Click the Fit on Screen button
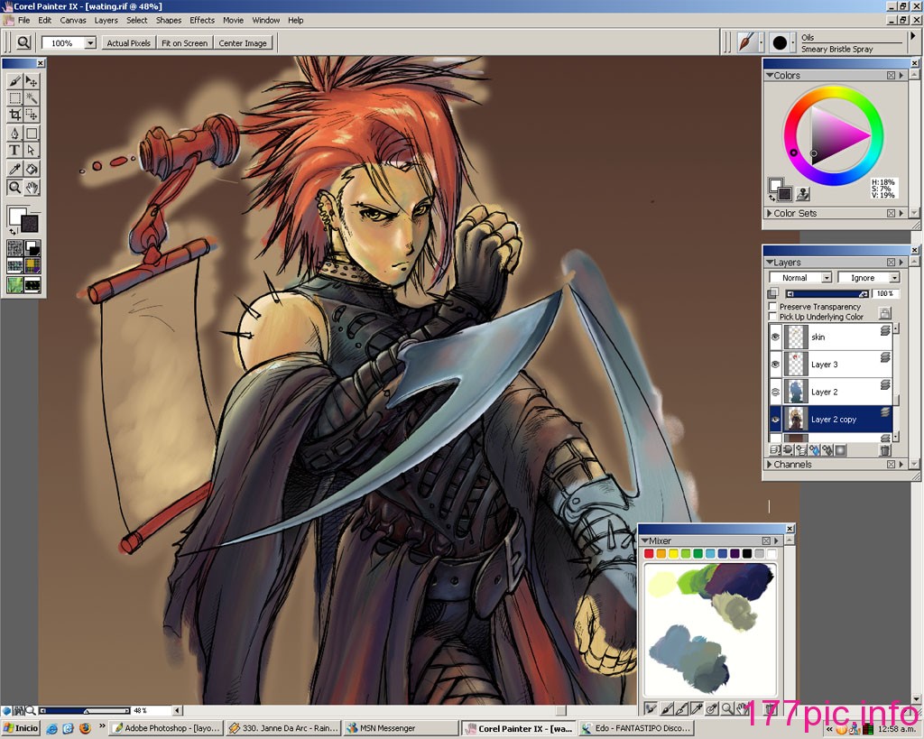The image size is (924, 739). (x=184, y=43)
